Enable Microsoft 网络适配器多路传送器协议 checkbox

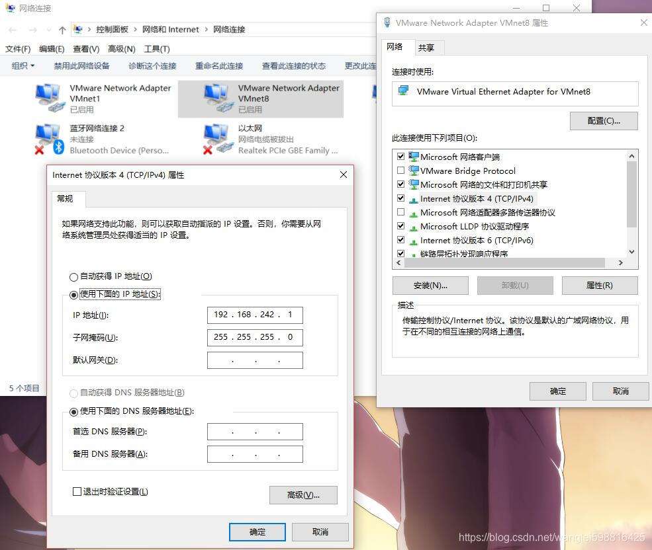click(401, 212)
